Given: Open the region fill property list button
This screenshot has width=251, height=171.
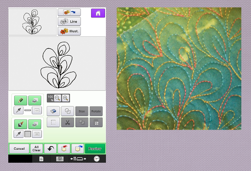Looking at the screenshot, I should tap(37, 134).
